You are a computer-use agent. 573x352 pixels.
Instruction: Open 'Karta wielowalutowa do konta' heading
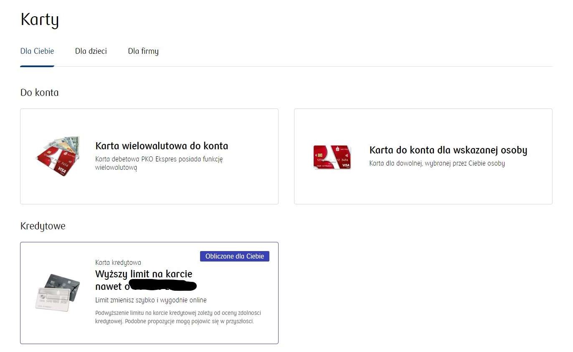pos(162,146)
